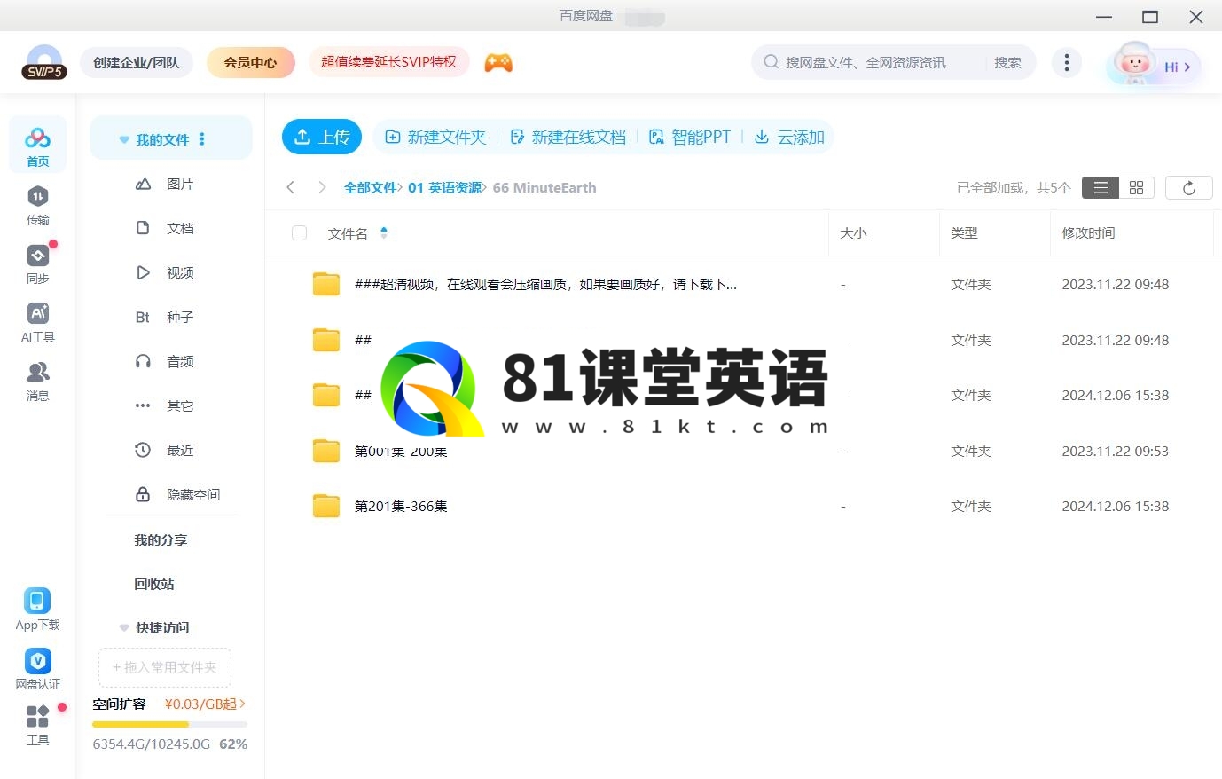
Task: Click the folder icon of ###超清视频 row
Action: pyautogui.click(x=326, y=284)
